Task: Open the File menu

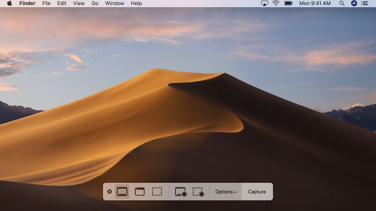Action: coord(46,4)
